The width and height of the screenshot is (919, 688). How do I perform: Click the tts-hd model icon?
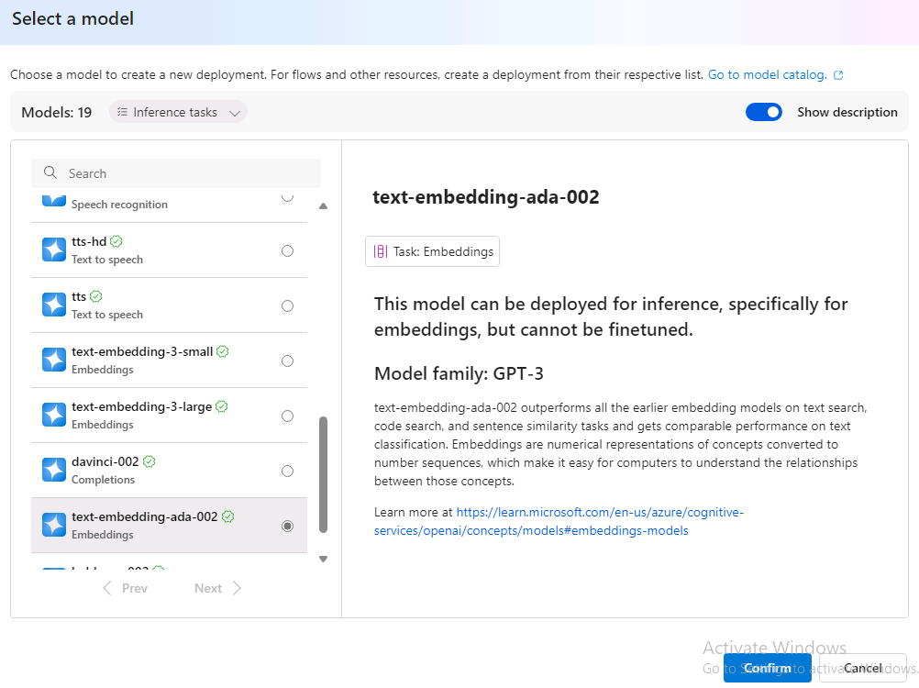point(54,250)
